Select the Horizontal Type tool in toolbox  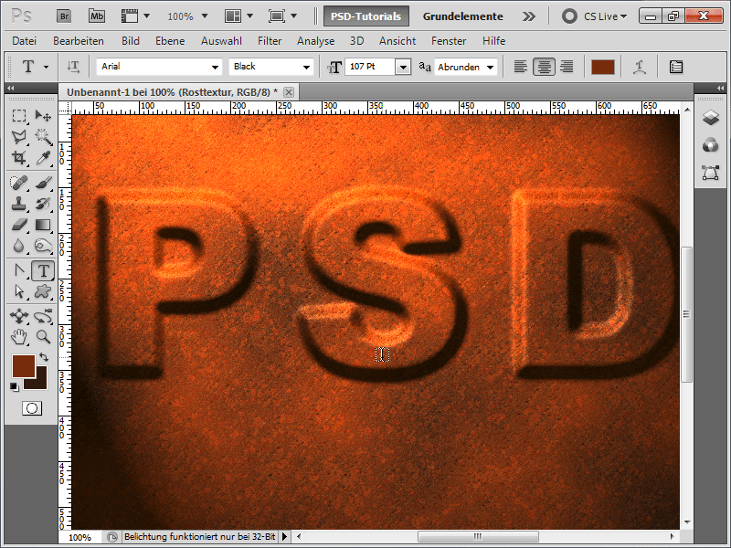(43, 270)
